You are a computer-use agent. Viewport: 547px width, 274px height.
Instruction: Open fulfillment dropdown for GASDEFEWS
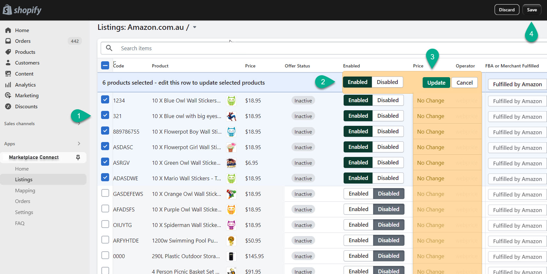pyautogui.click(x=517, y=195)
